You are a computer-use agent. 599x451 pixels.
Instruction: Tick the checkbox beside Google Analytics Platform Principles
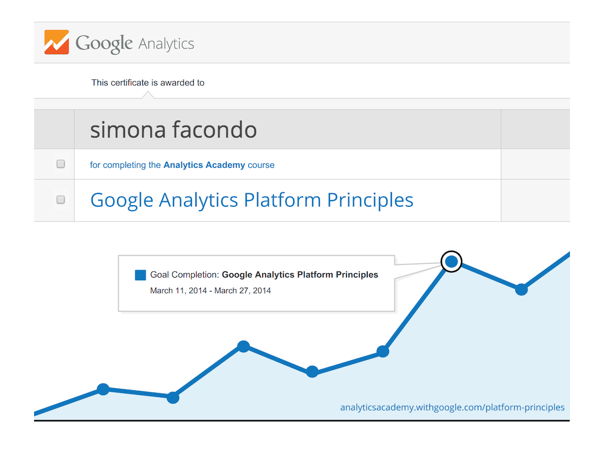coord(60,200)
